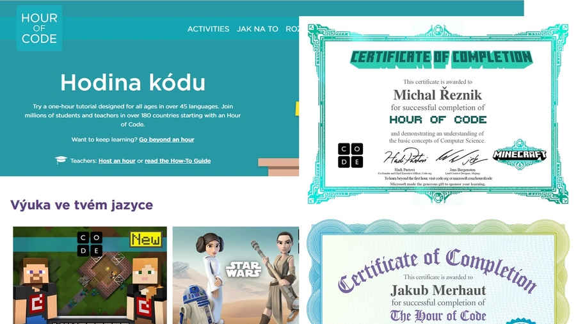Click the Hadi Partovi signature
The image size is (576, 324).
tap(406, 157)
